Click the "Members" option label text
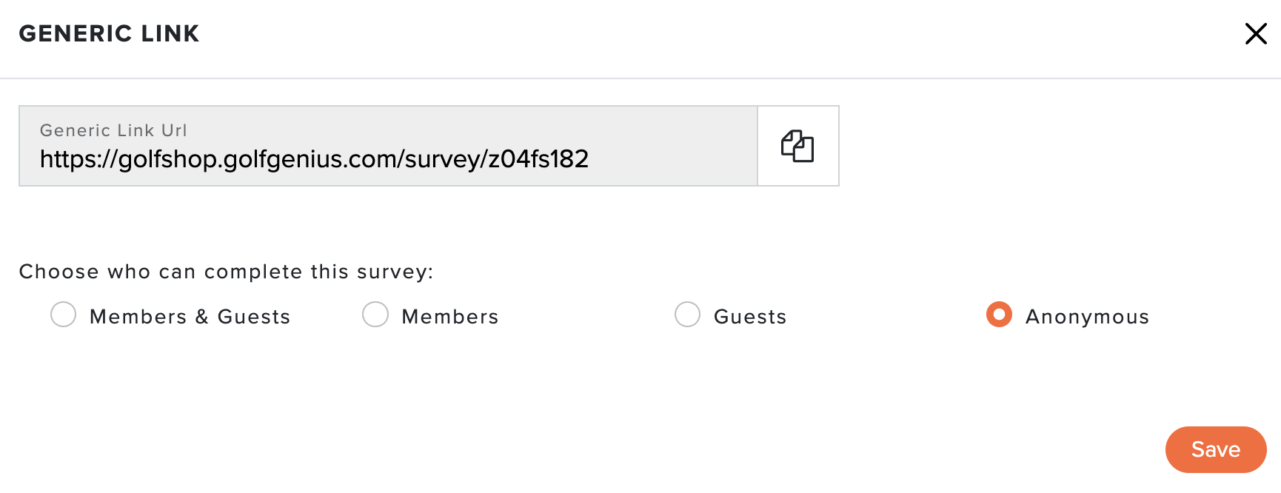This screenshot has width=1281, height=493. click(450, 317)
